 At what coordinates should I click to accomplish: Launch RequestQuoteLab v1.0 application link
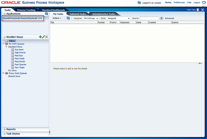tap(22, 18)
